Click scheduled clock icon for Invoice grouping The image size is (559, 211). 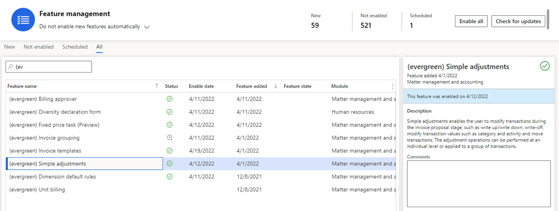pyautogui.click(x=170, y=137)
